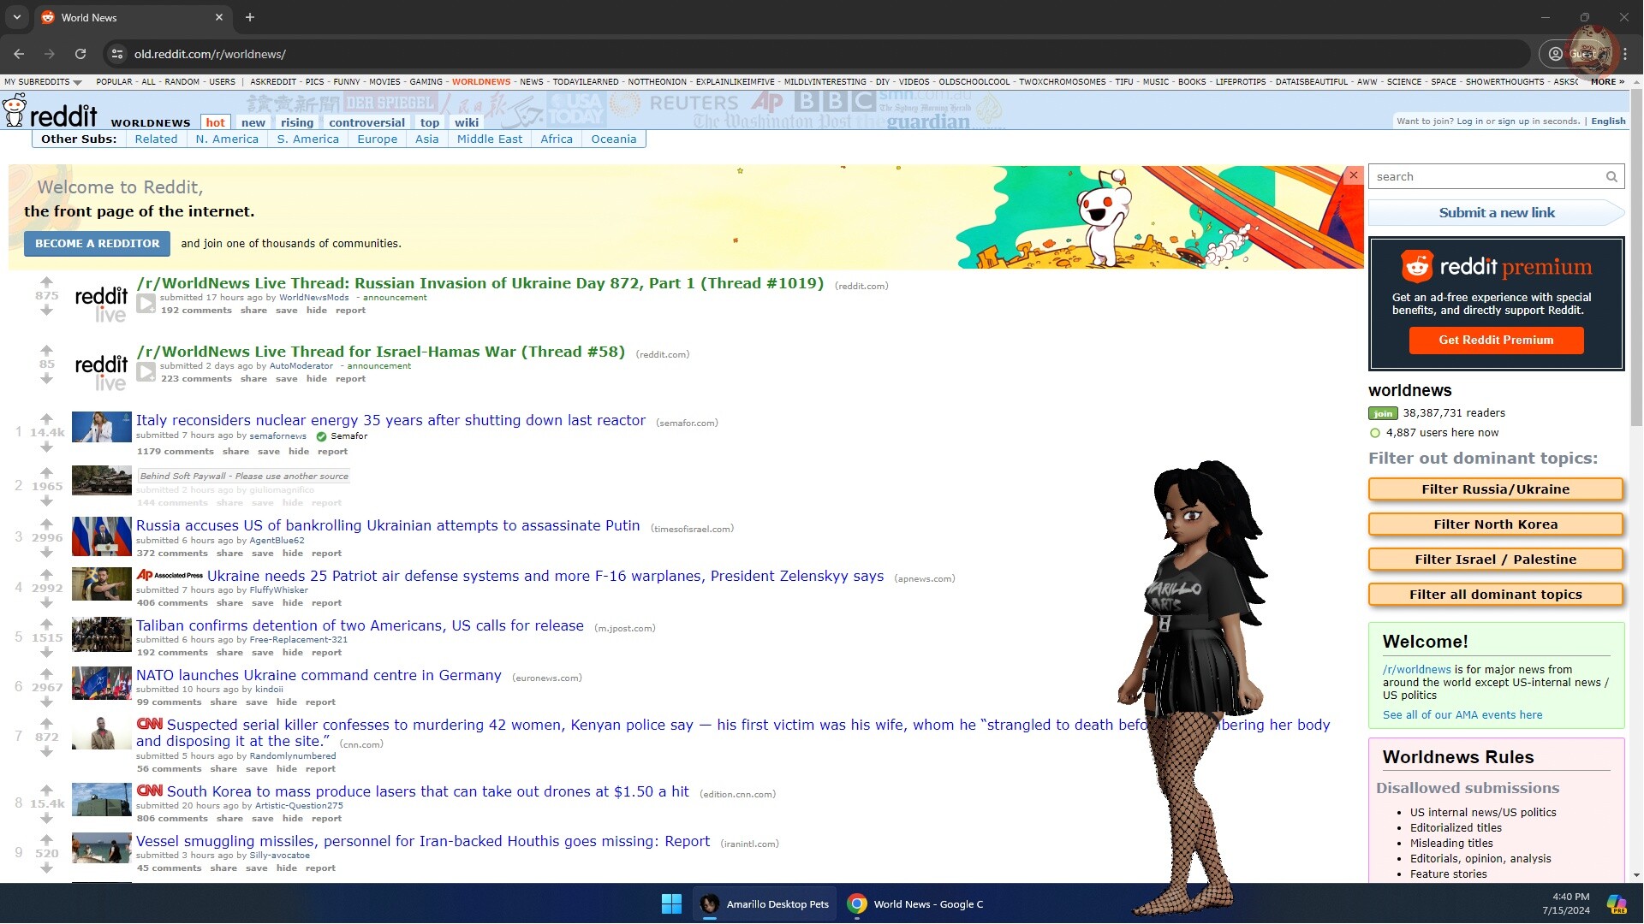The image size is (1644, 924).
Task: Switch to the controversial tab
Action: [366, 122]
